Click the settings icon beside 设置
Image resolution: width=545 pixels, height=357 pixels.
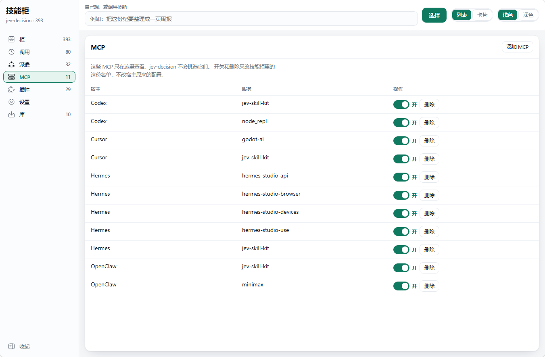[11, 102]
